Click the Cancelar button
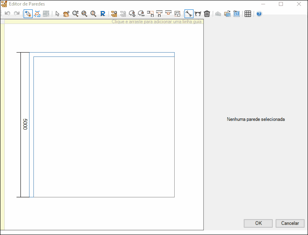Image resolution: width=308 pixels, height=235 pixels. 290,223
